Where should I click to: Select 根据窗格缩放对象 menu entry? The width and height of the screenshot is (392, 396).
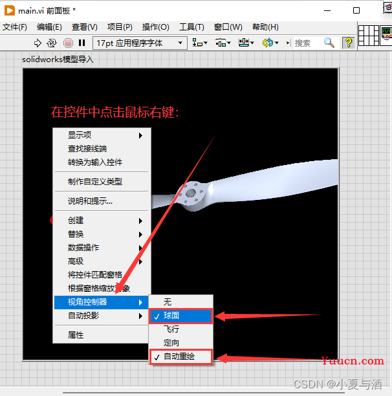(x=102, y=289)
